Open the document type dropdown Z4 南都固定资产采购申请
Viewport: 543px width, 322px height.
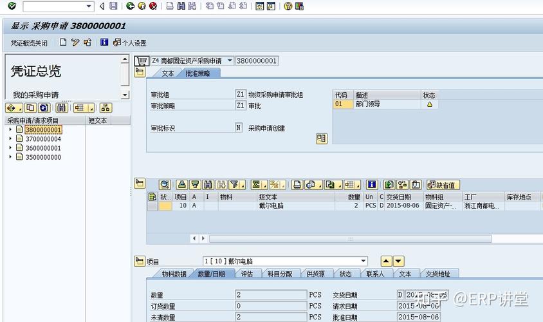coord(230,61)
